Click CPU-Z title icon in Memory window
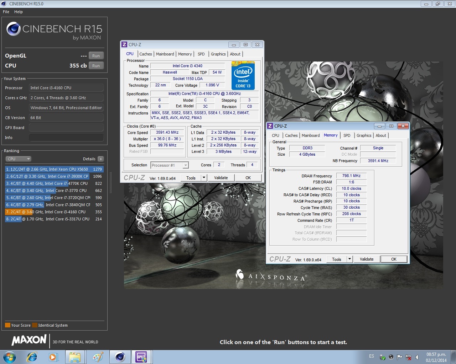 270,126
